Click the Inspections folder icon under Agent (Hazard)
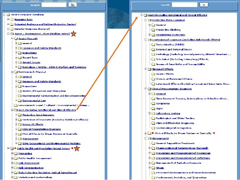Screen dimensions: 240x180 click(20, 53)
